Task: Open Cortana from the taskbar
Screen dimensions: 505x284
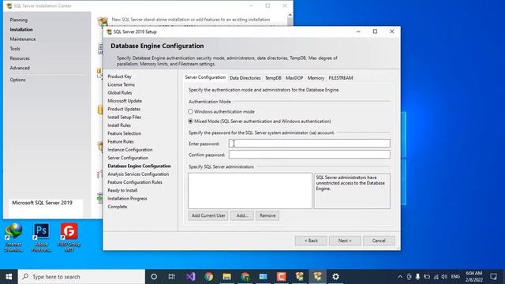Action: 154,277
